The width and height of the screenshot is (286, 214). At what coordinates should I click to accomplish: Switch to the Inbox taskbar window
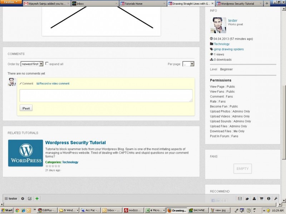point(112,210)
